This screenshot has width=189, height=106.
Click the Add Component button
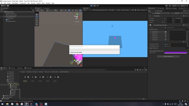(x=168, y=56)
